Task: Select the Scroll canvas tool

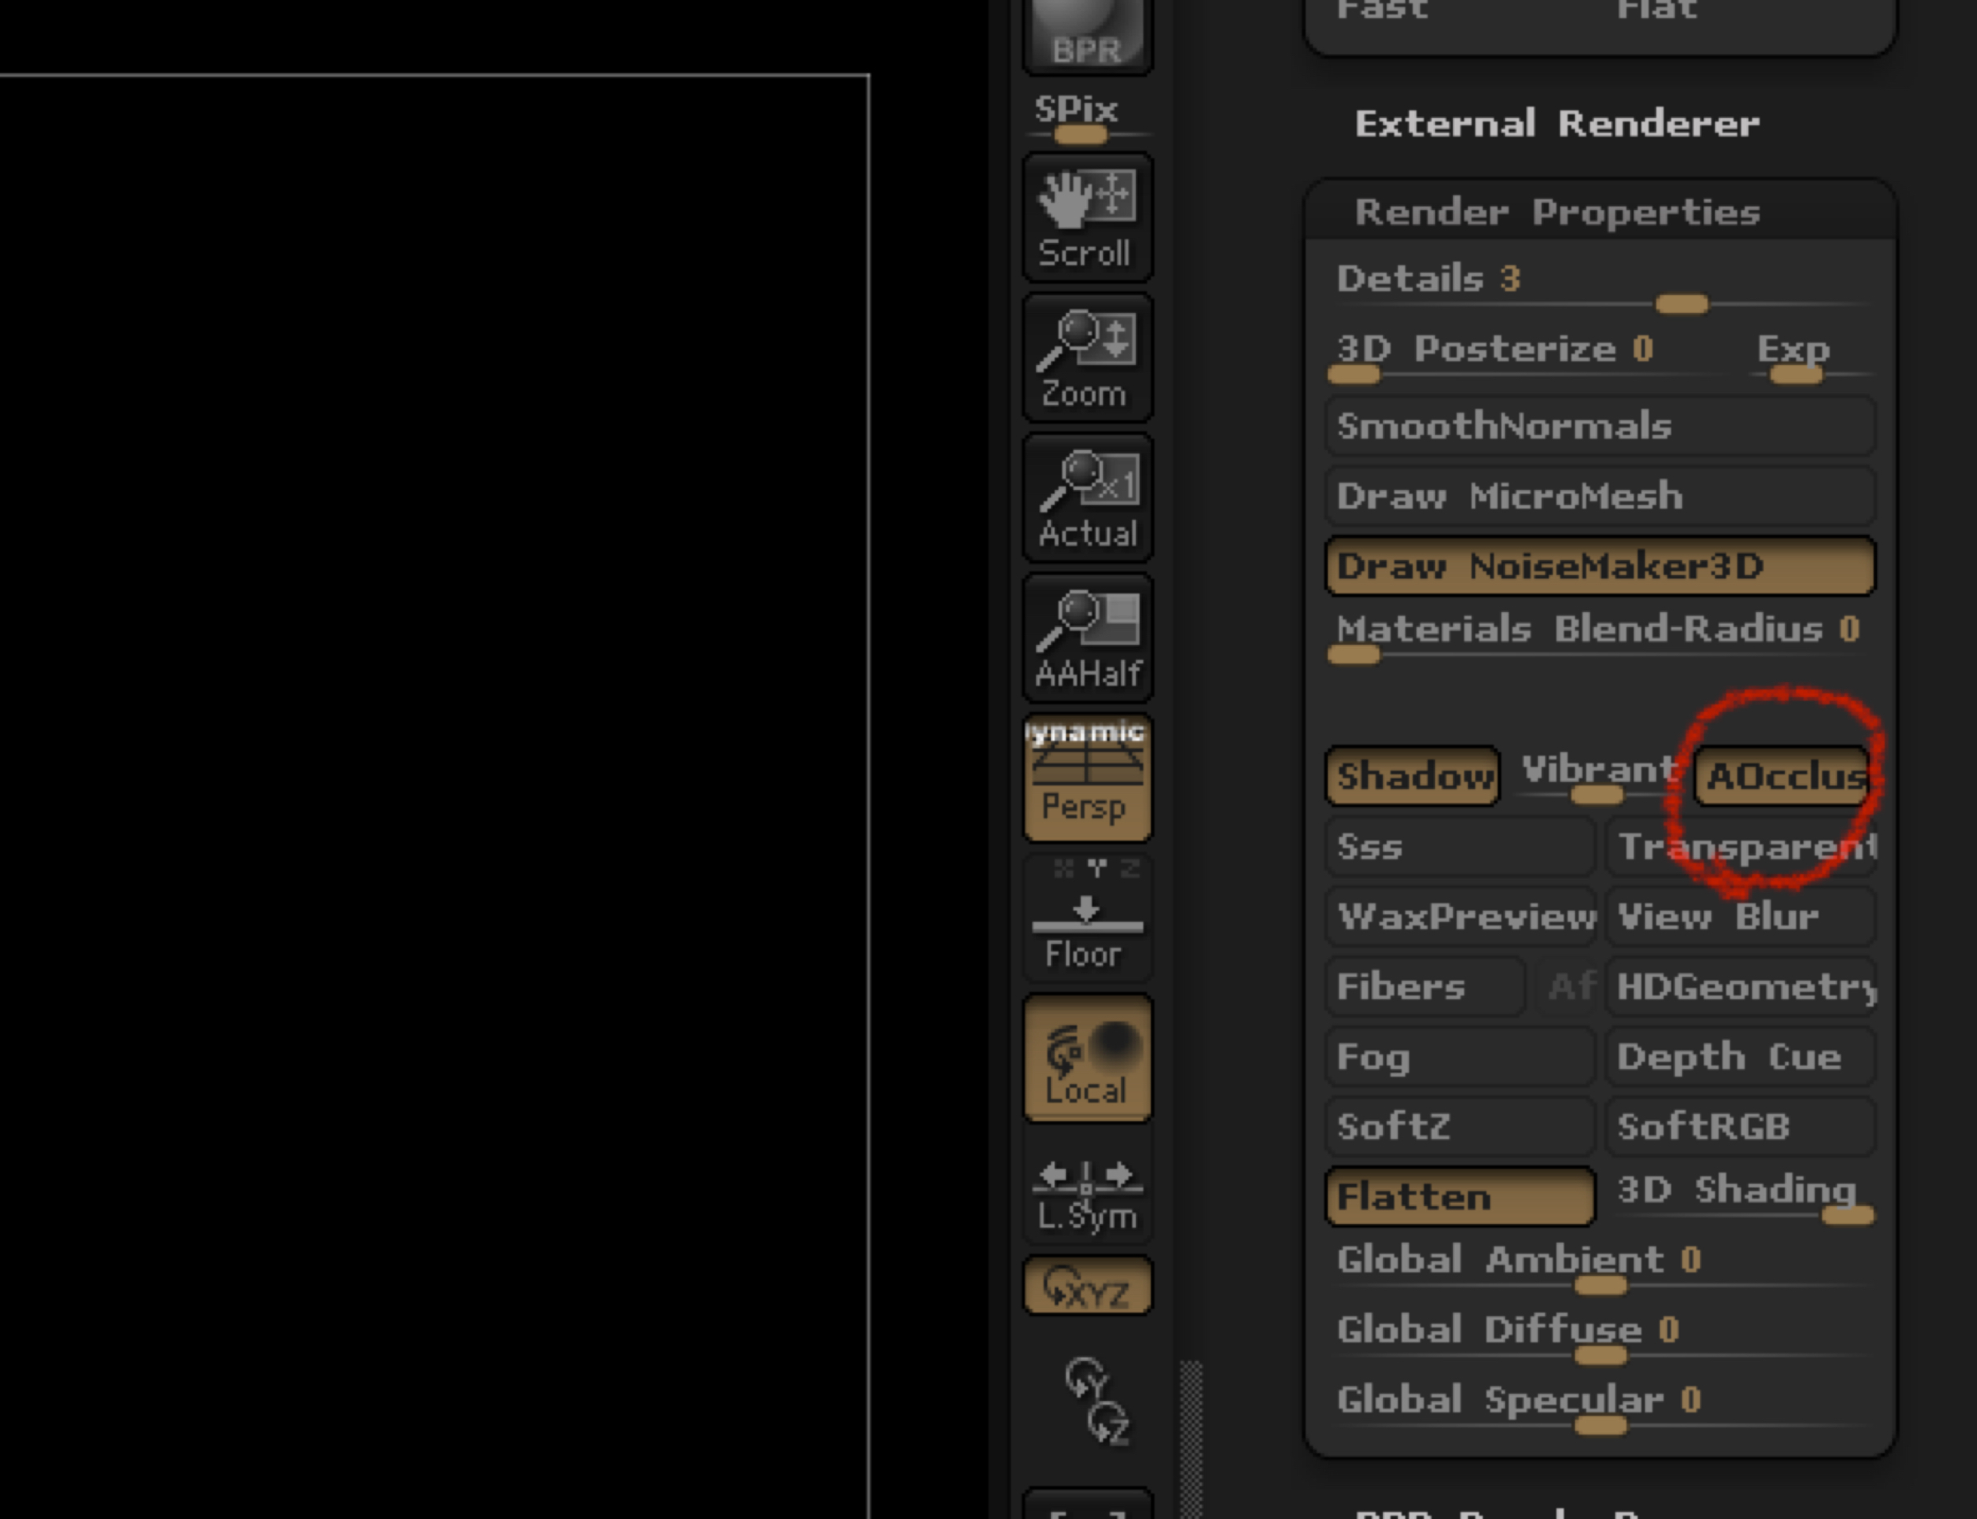Action: click(1087, 217)
